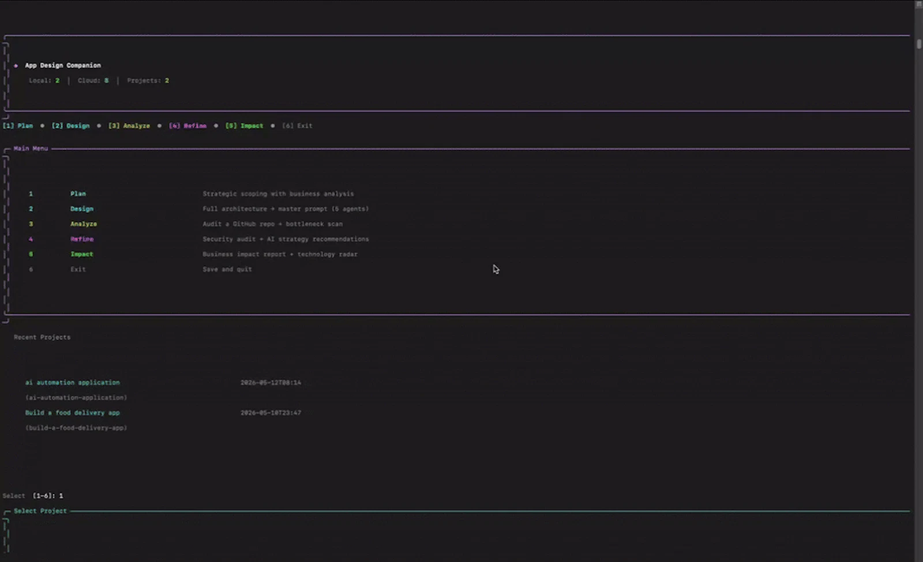The width and height of the screenshot is (923, 562).
Task: Click the Local: 2 status entry
Action: (x=44, y=81)
